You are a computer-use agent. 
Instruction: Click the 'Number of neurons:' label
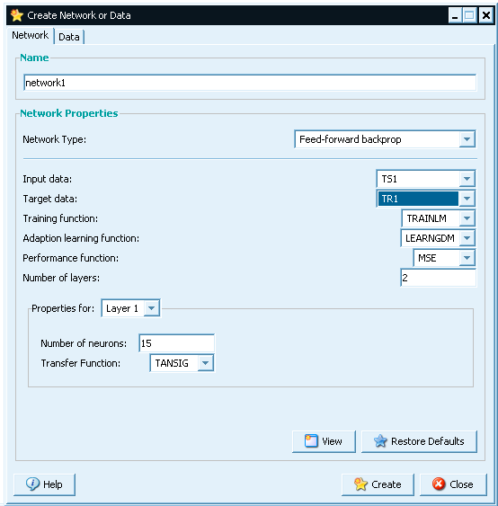84,343
